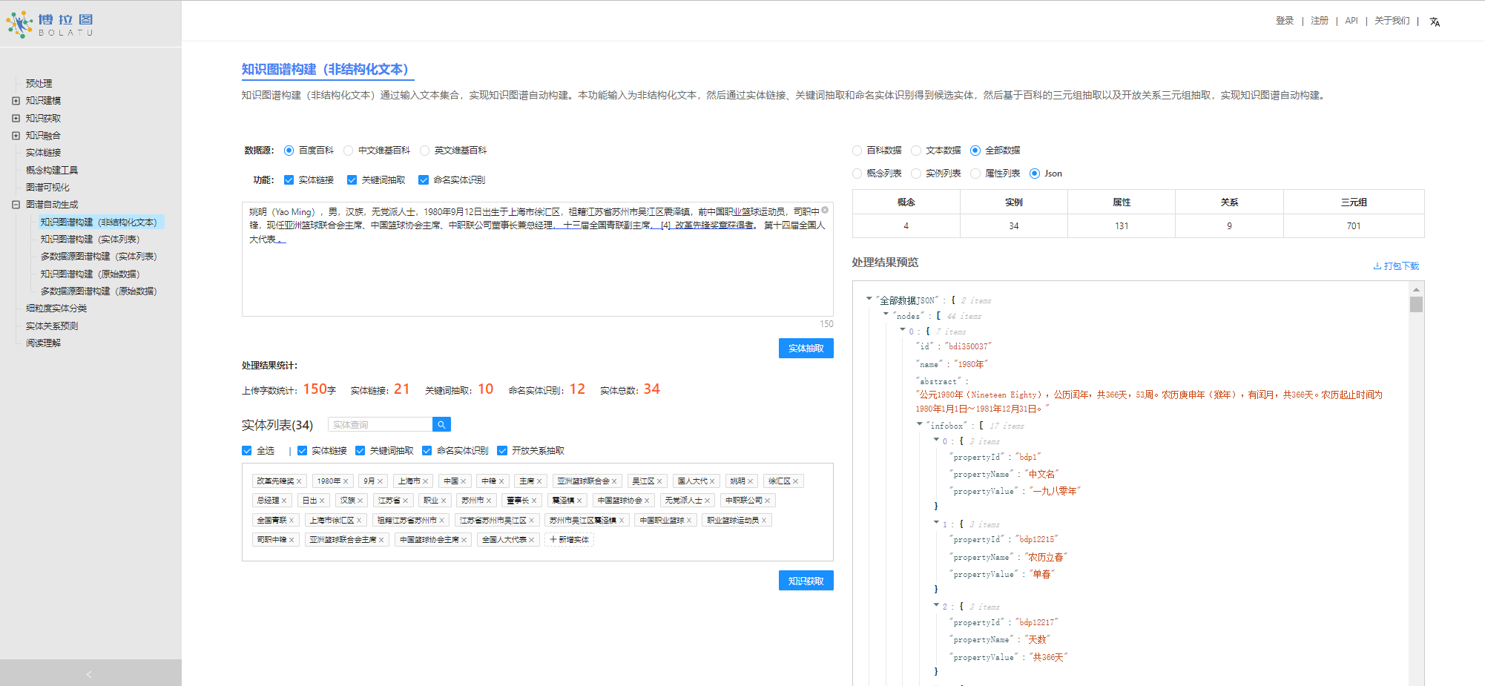Delete the 1980年 tag with its × icon
Viewport: 1485px width, 686px height.
[x=345, y=481]
